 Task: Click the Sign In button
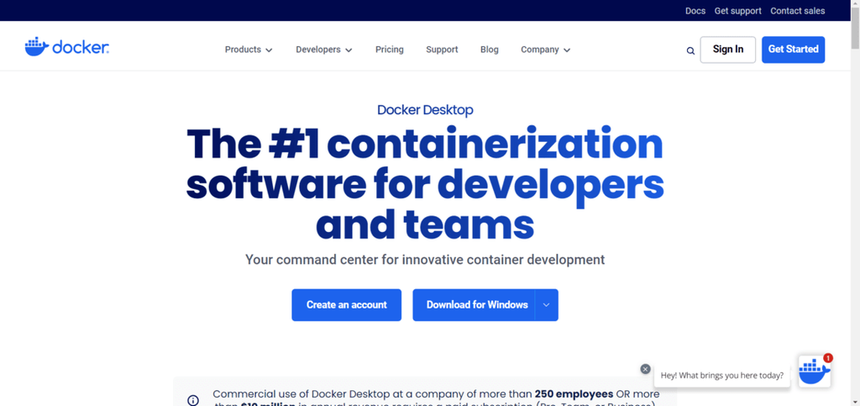click(728, 50)
